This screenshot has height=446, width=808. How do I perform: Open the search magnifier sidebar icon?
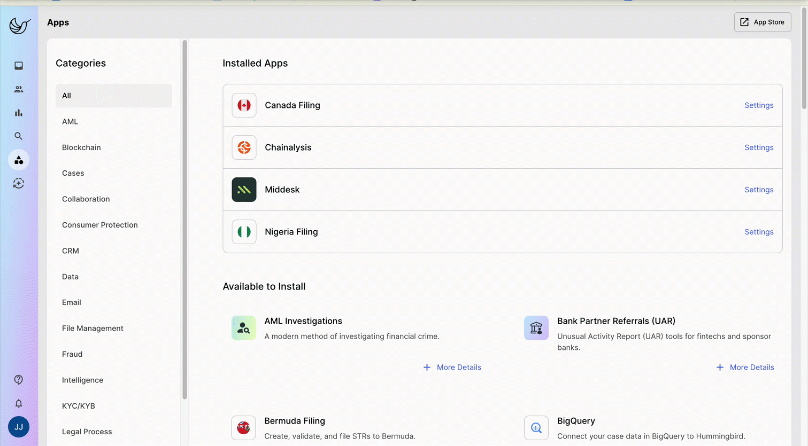pos(19,136)
